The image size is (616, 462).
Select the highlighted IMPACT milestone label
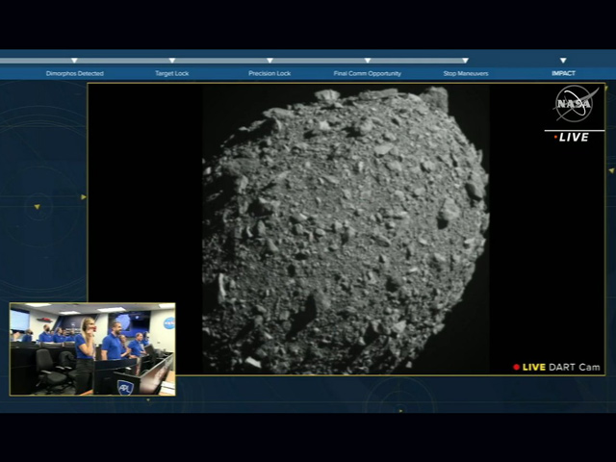click(563, 74)
